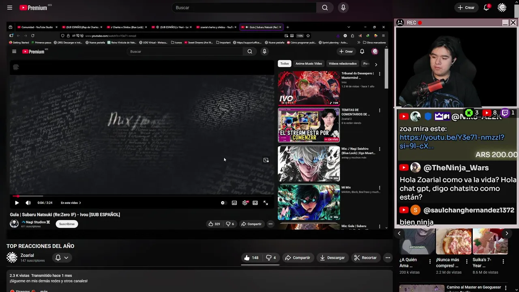Bookmark page with star icon
This screenshot has width=519, height=292.
[308, 36]
